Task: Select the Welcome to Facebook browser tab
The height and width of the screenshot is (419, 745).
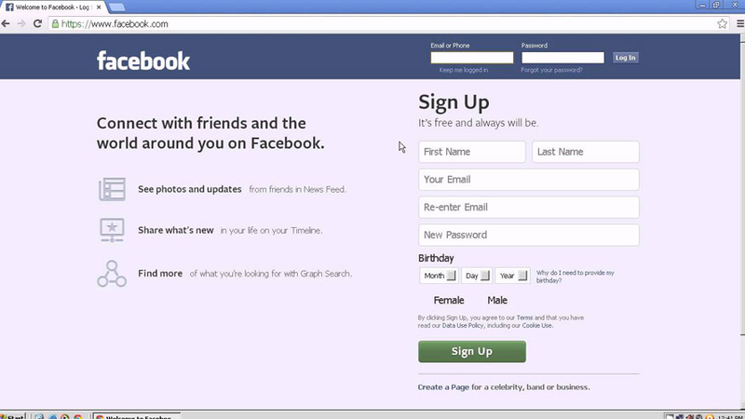Action: 52,7
